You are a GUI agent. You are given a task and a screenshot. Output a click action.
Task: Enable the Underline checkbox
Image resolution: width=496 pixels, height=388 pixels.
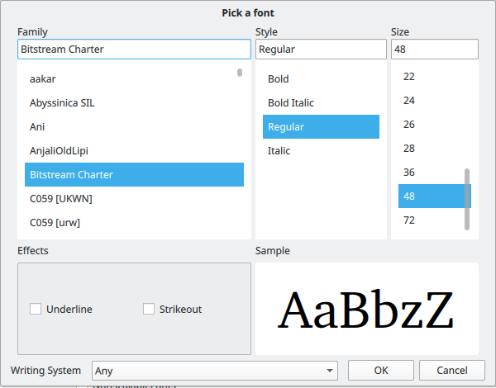tap(36, 309)
